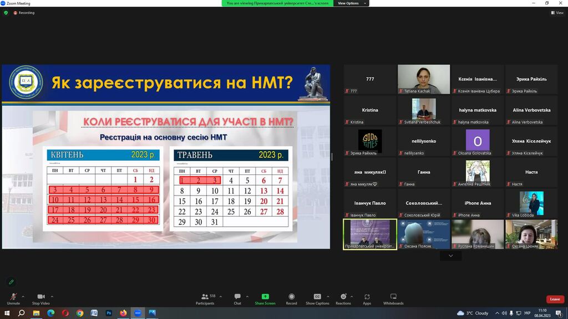Start sharing your screen
This screenshot has width=568, height=319.
[265, 299]
